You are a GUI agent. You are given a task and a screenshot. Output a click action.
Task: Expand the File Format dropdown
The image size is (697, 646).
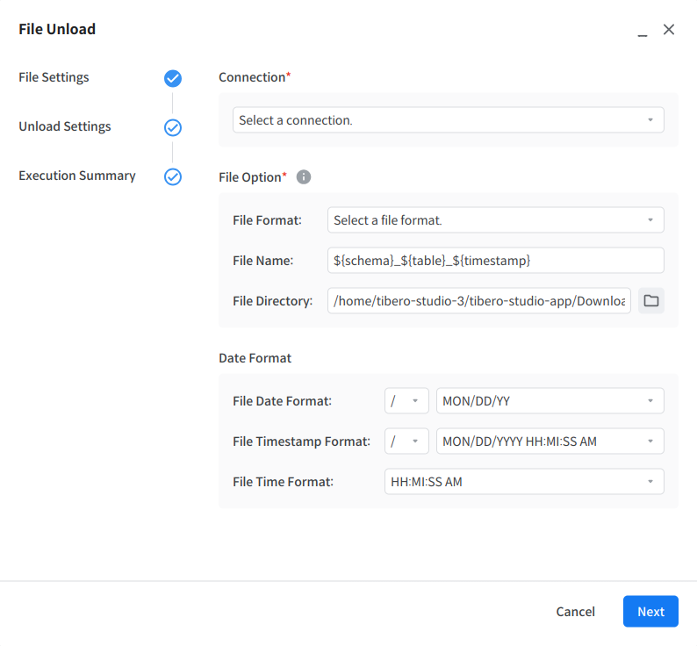point(495,220)
